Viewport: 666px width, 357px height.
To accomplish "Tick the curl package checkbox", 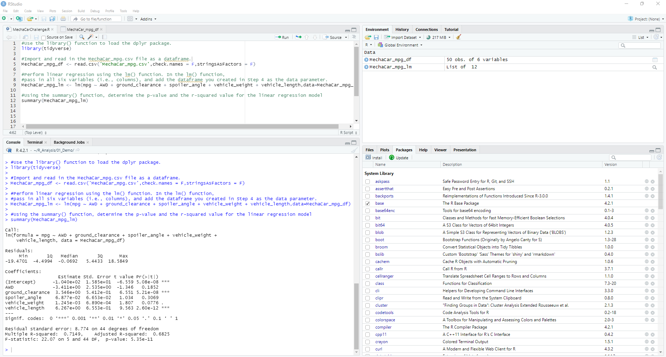I will coord(368,349).
